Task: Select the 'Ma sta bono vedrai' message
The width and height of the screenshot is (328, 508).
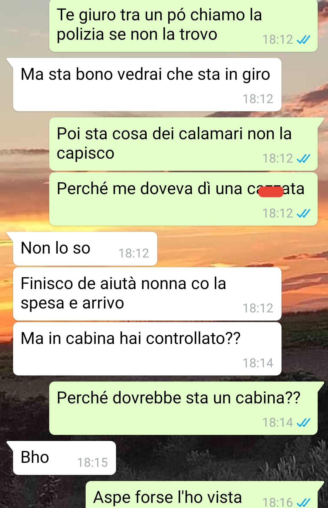Action: pos(147,85)
